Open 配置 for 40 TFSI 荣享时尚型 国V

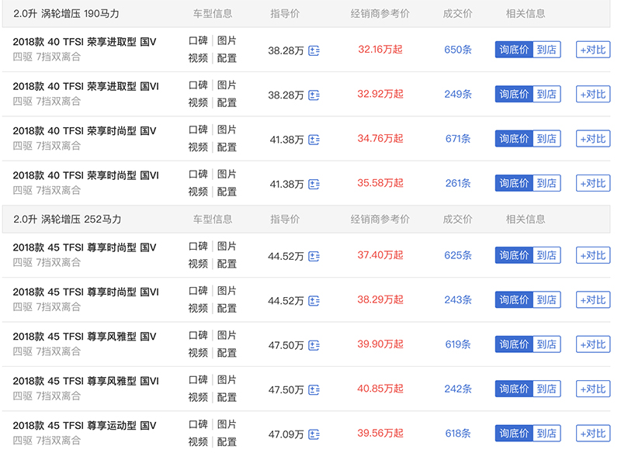[227, 147]
